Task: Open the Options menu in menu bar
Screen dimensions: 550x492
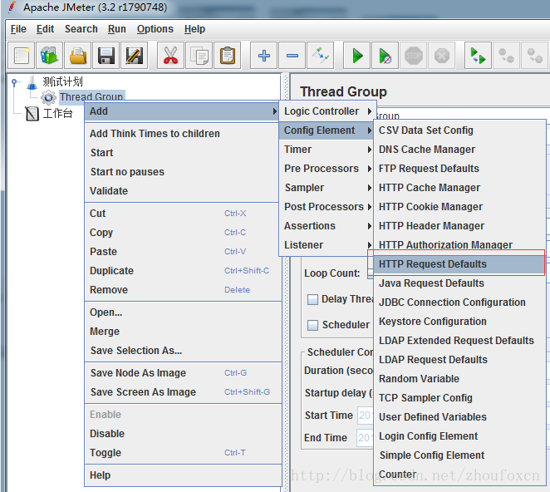Action: pos(155,29)
